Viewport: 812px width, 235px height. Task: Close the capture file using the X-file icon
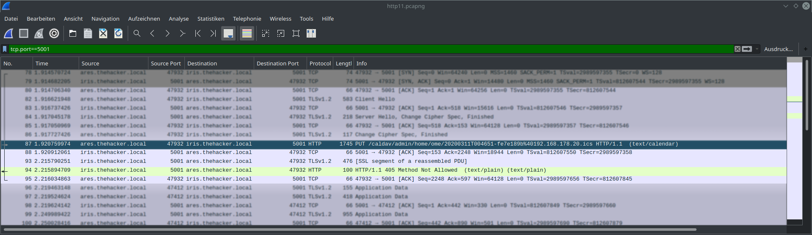tap(103, 33)
